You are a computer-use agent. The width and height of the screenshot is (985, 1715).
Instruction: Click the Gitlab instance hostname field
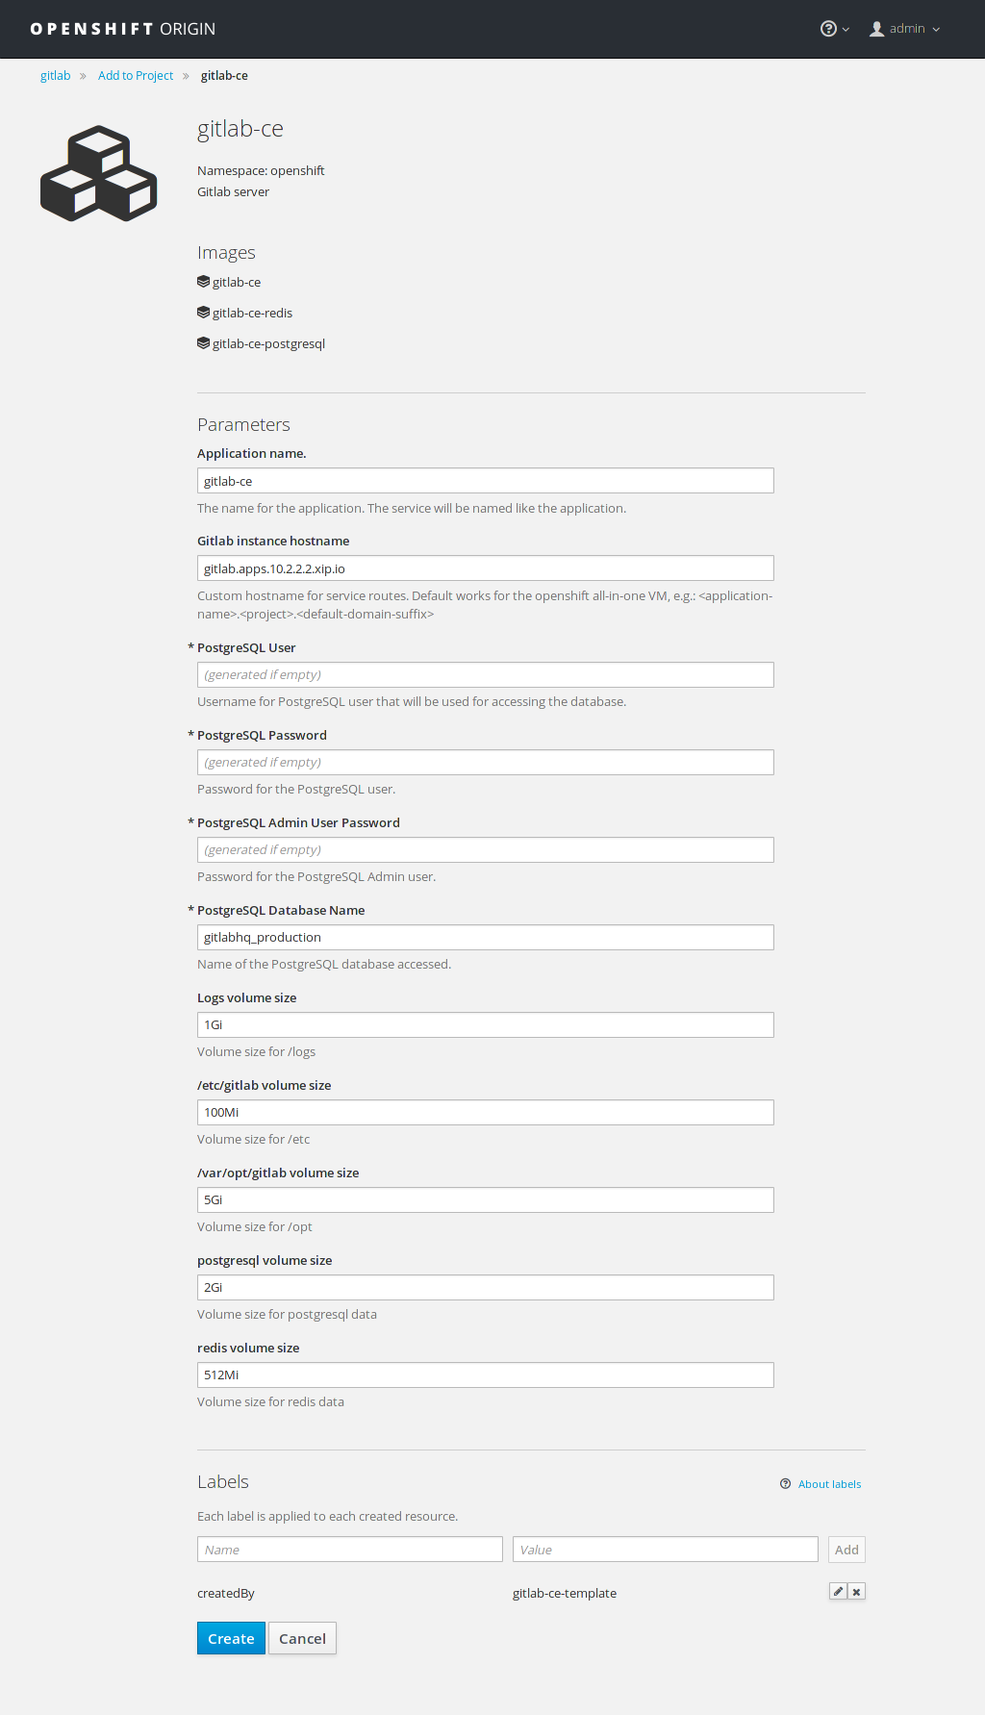pyautogui.click(x=485, y=567)
